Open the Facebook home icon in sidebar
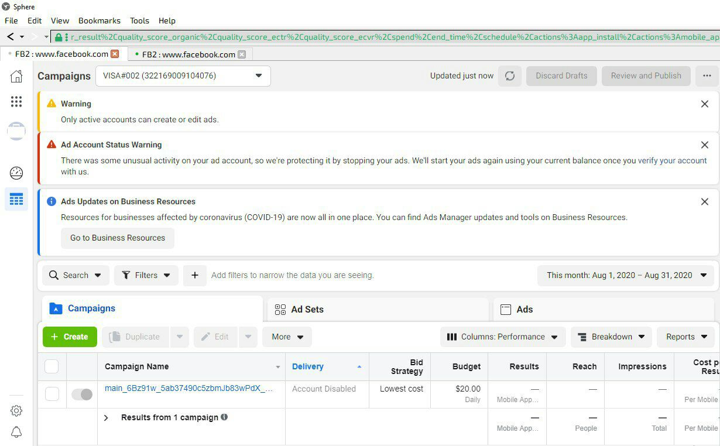The height and width of the screenshot is (446, 720). pyautogui.click(x=16, y=76)
